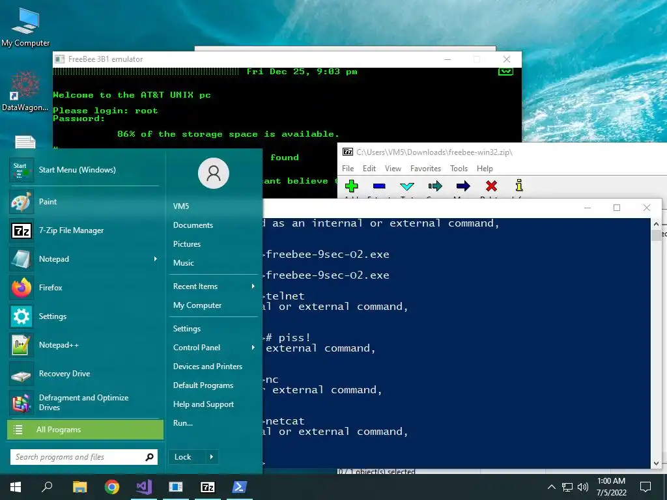The image size is (667, 500).
Task: Open 7-Zip Tools menu
Action: pos(459,169)
